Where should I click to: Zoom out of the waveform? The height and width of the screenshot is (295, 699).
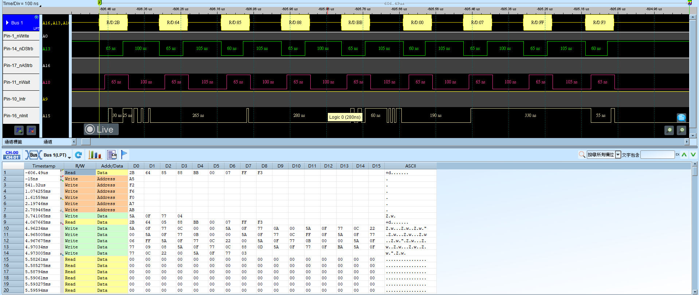tap(669, 130)
